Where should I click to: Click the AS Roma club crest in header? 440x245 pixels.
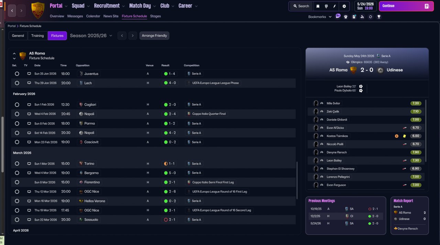(37, 10)
